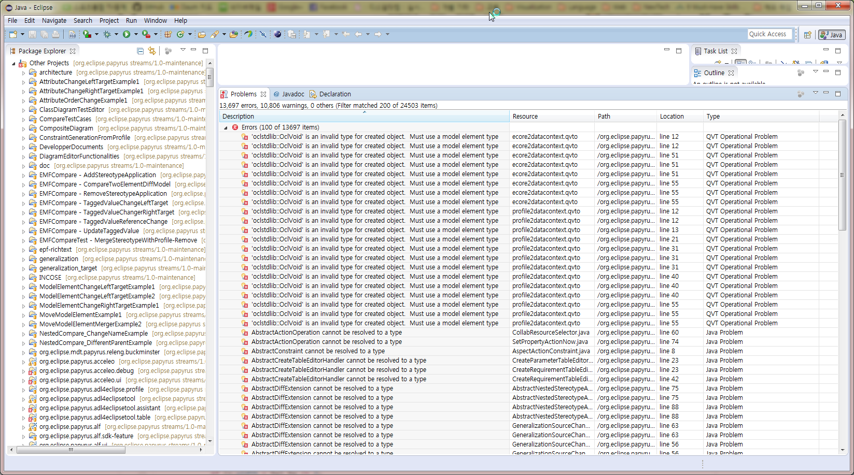Open the New Java Class dropdown arrow
The image size is (854, 475).
point(190,34)
